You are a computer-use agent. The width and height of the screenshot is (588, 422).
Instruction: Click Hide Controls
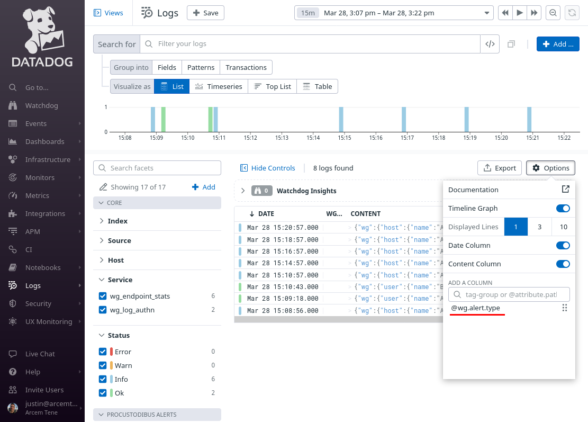click(268, 168)
